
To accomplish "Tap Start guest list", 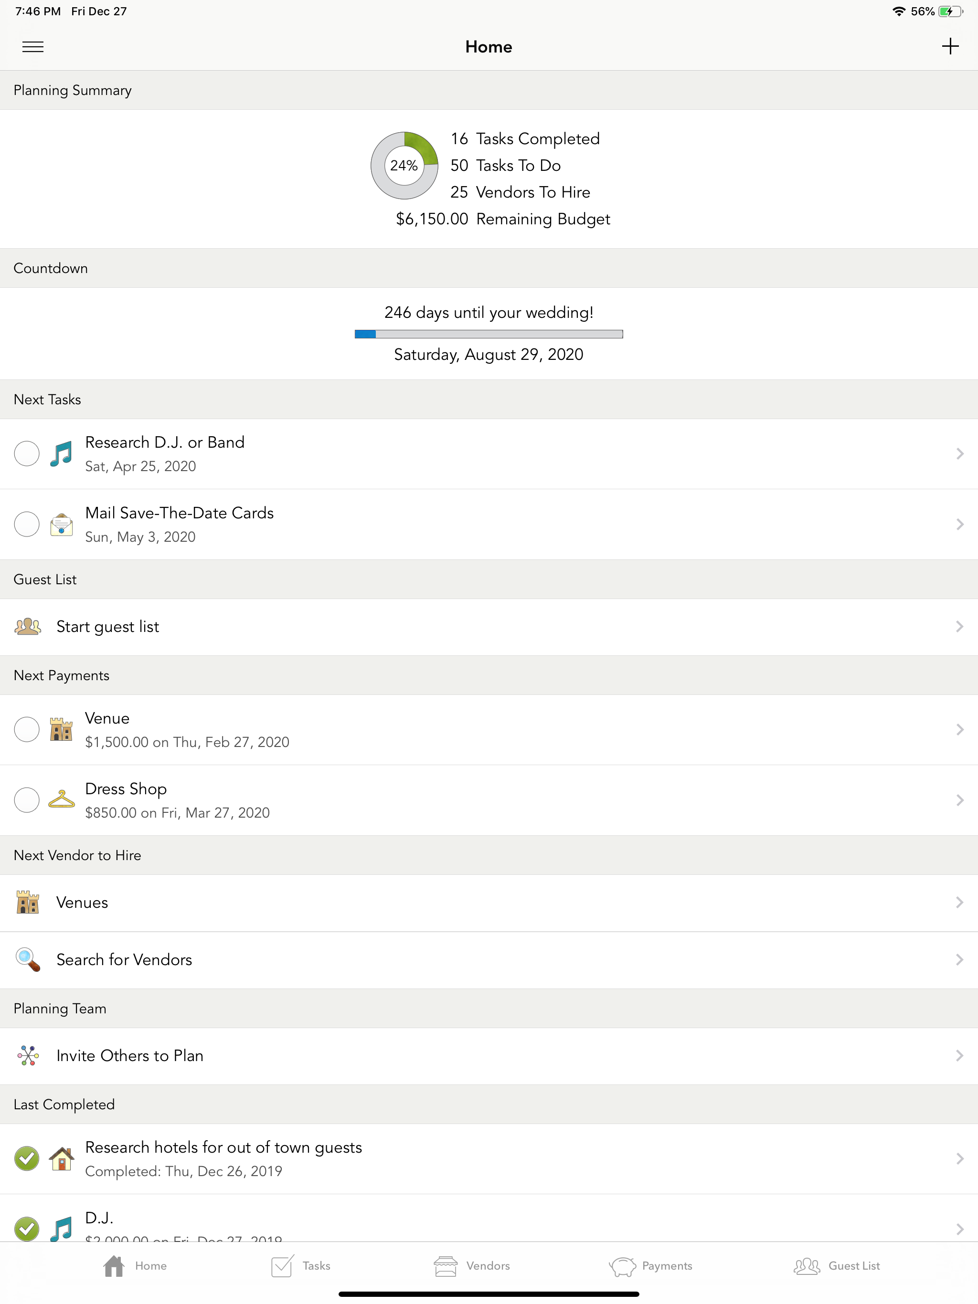I will coord(108,626).
